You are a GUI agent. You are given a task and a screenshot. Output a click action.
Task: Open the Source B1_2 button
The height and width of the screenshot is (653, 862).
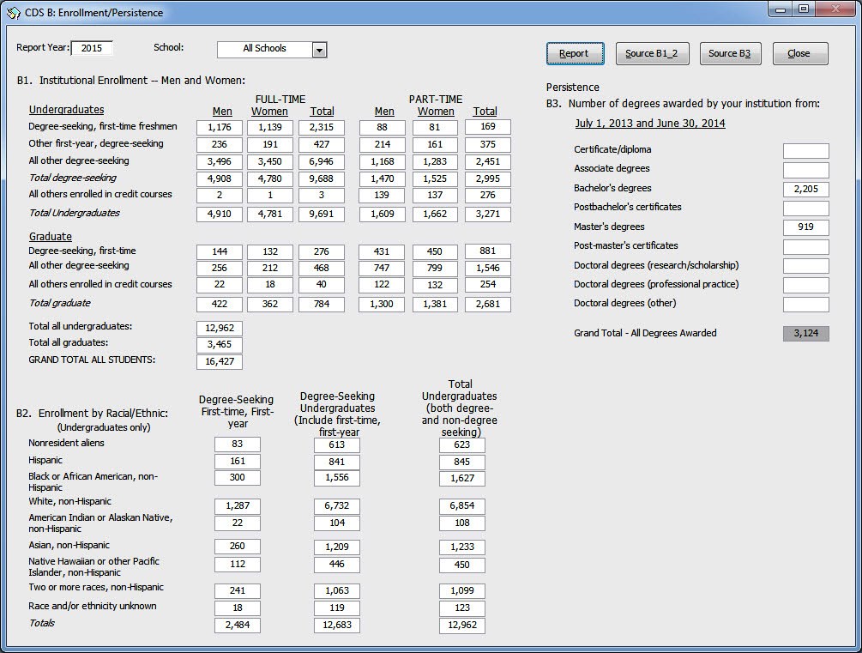point(652,53)
